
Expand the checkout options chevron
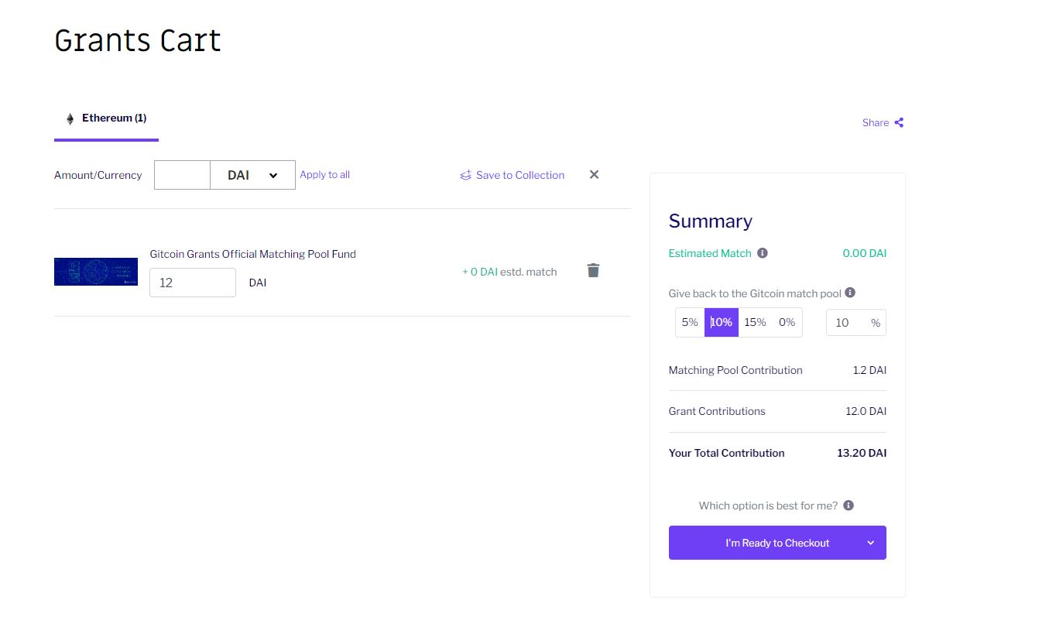[x=870, y=543]
